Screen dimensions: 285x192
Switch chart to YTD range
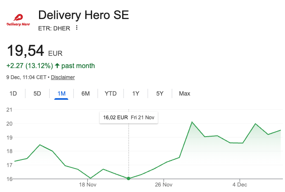(111, 93)
